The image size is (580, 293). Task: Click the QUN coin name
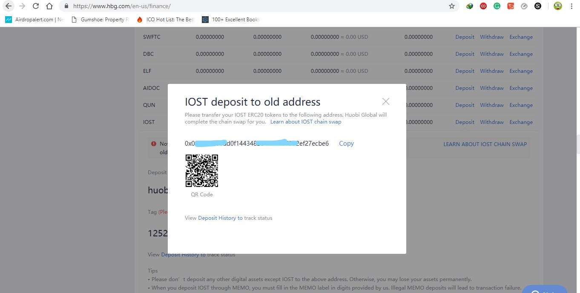pos(149,105)
